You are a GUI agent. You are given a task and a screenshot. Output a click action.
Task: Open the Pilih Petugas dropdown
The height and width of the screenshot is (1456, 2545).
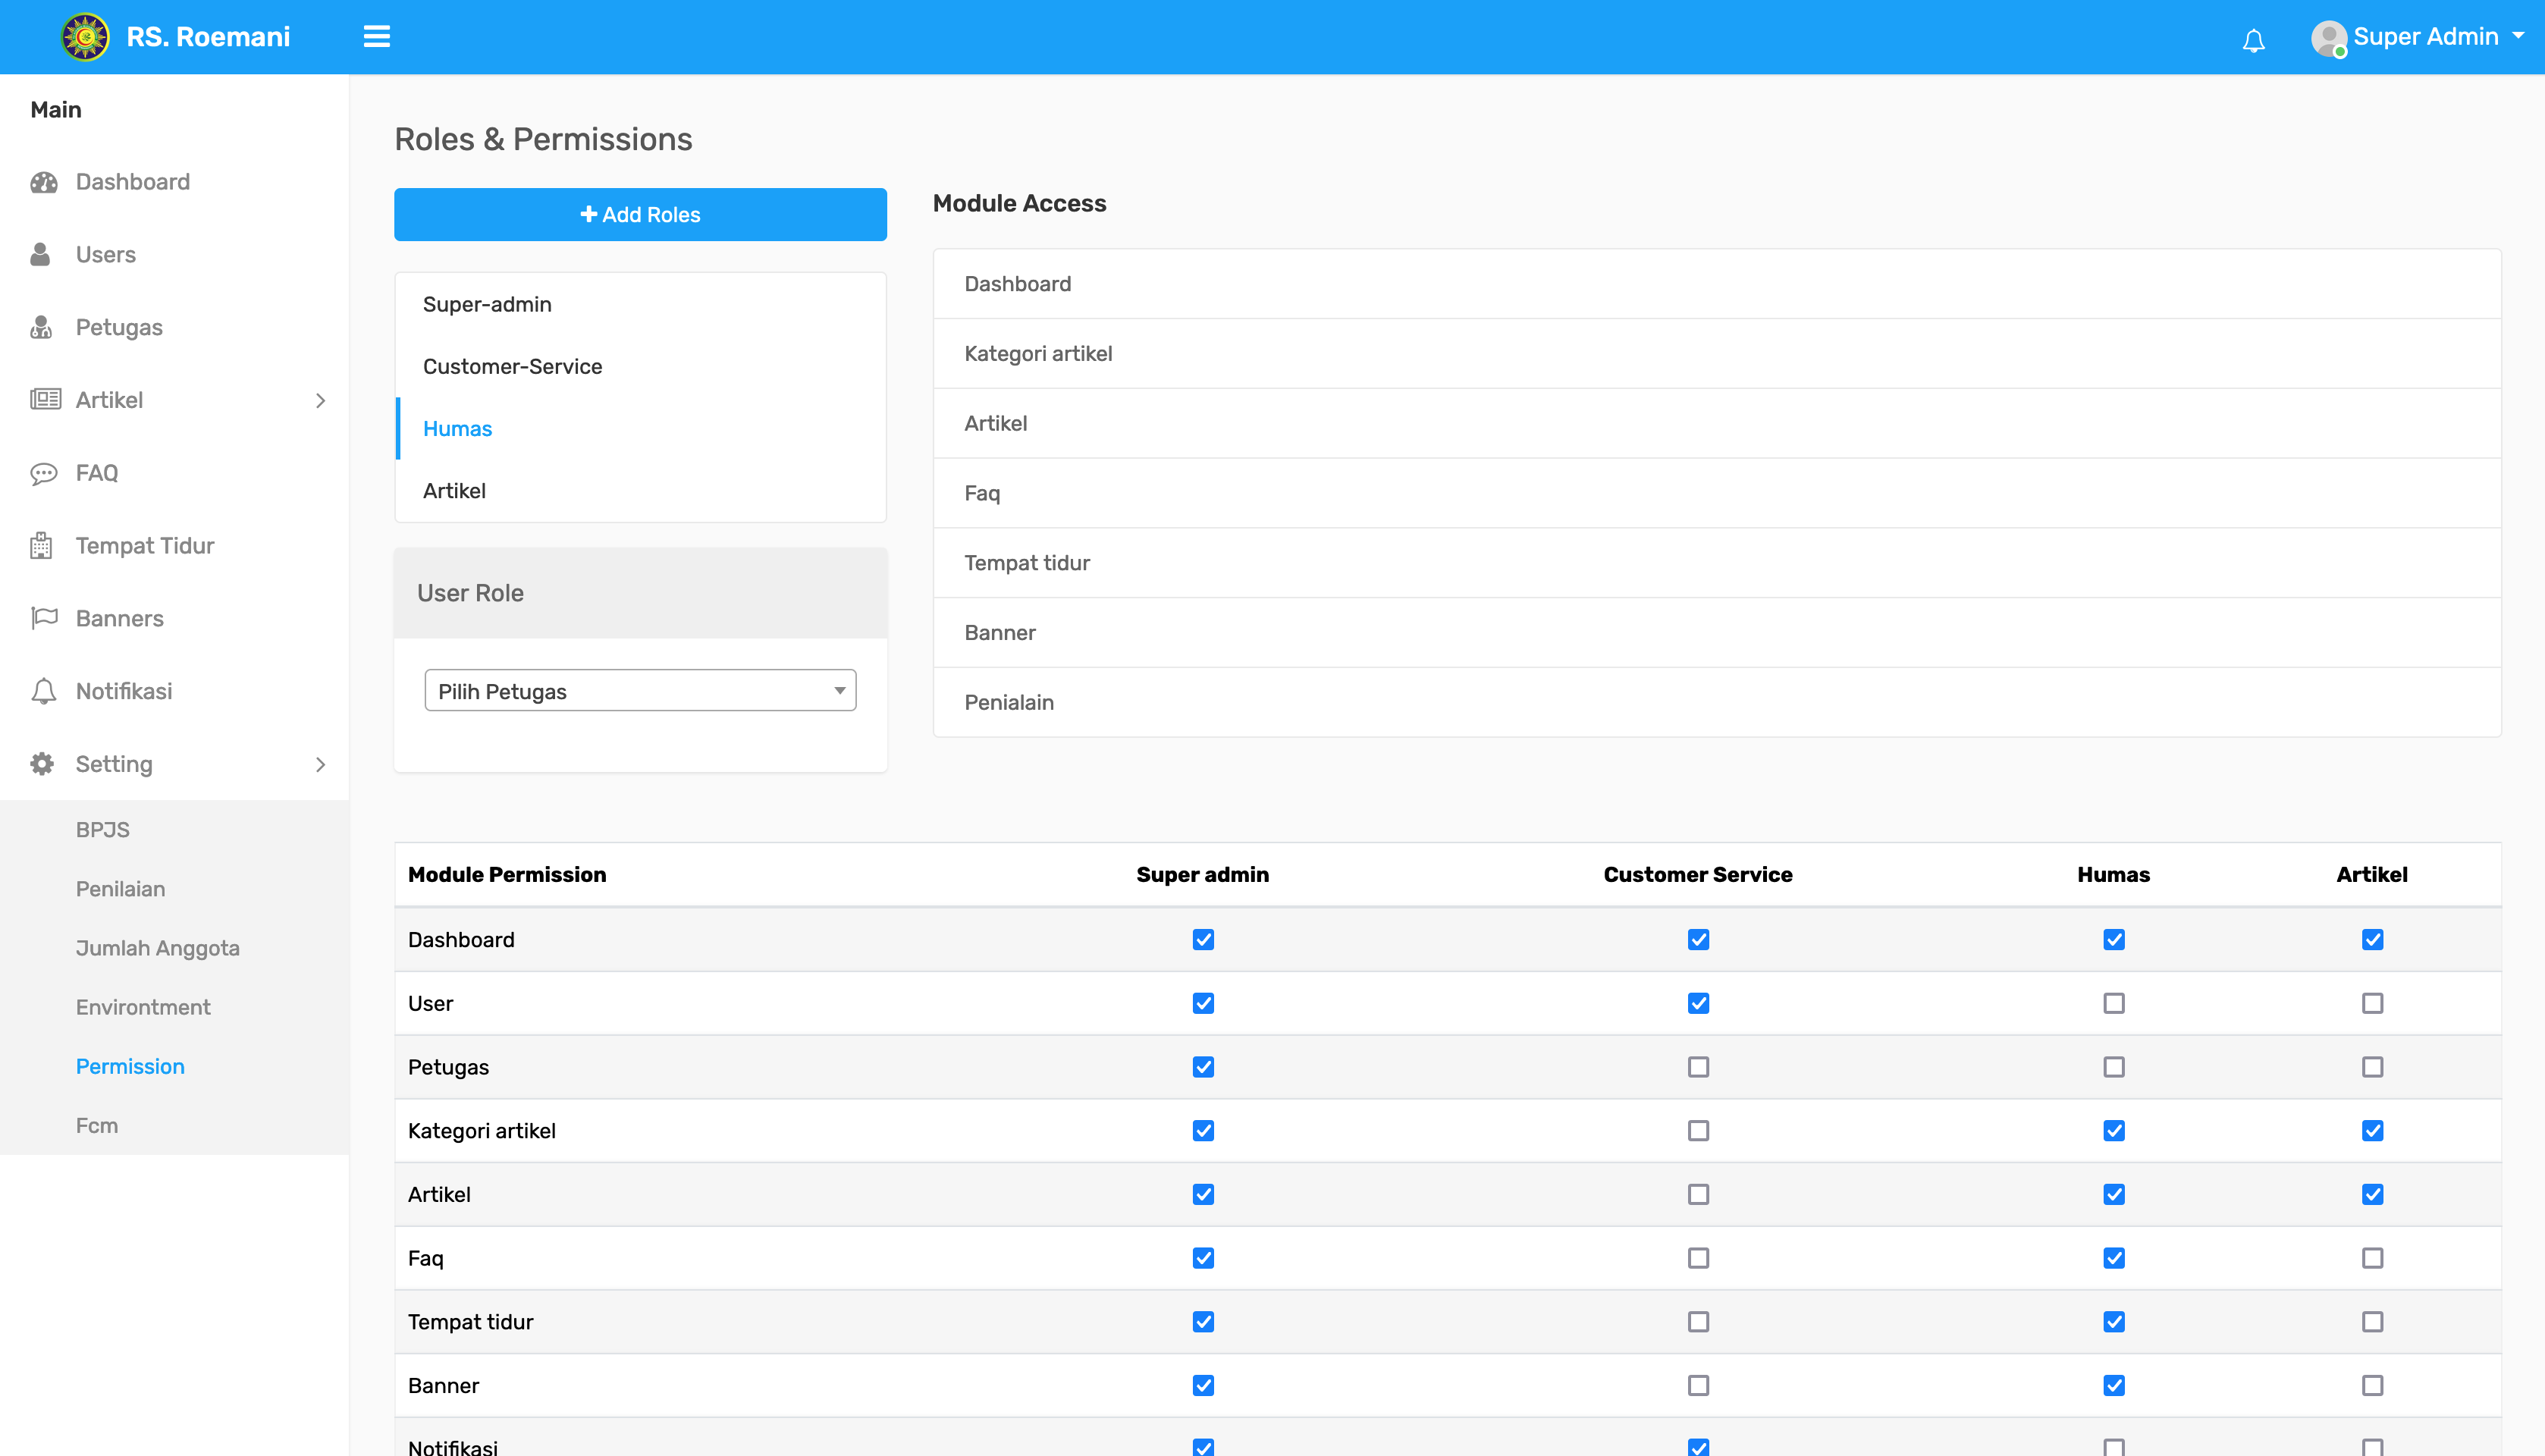pos(640,691)
